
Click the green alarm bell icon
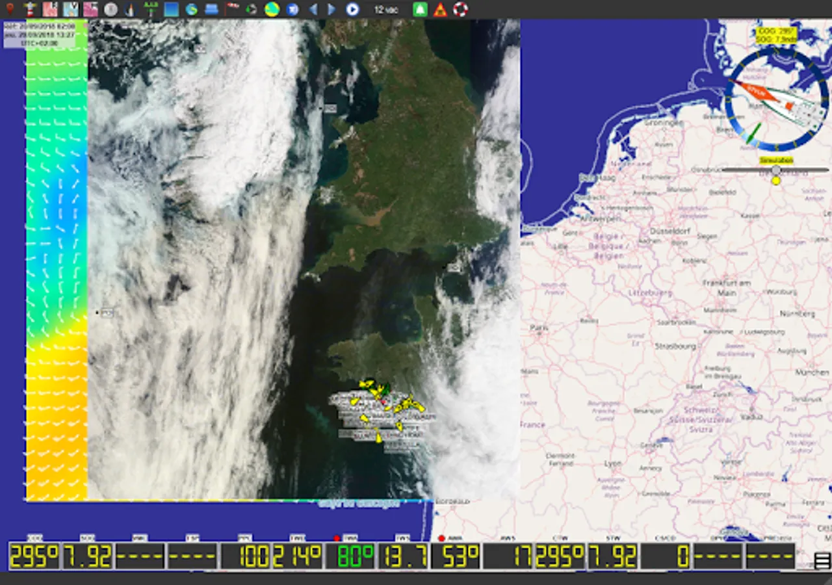click(421, 9)
